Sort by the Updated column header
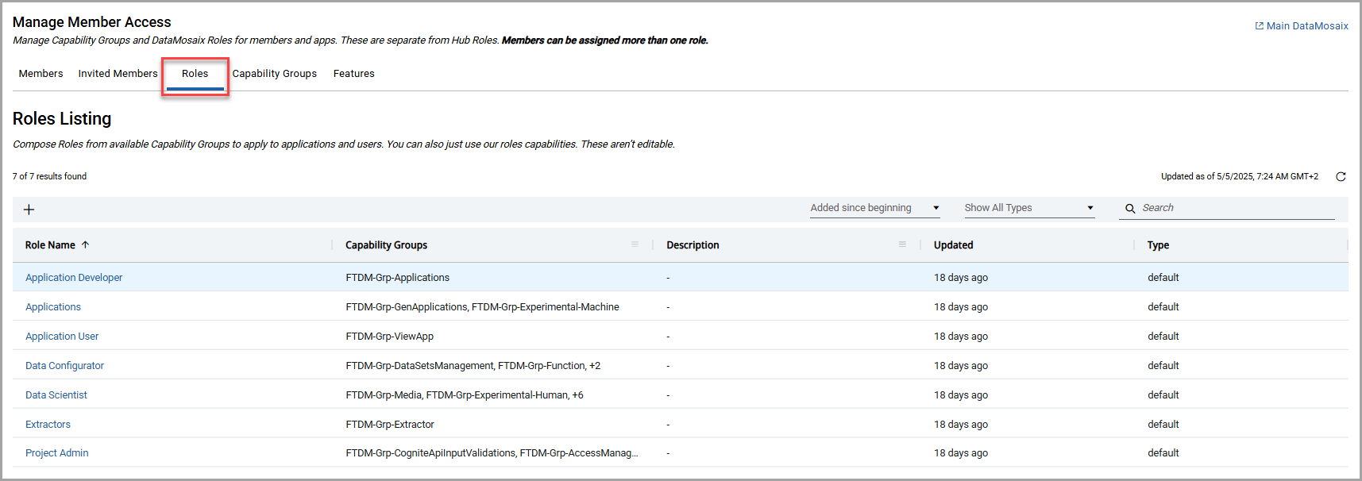This screenshot has height=481, width=1362. tap(953, 245)
